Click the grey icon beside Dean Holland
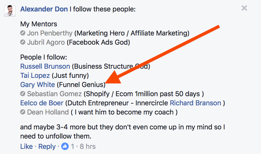The image size is (261, 154). tap(23, 112)
